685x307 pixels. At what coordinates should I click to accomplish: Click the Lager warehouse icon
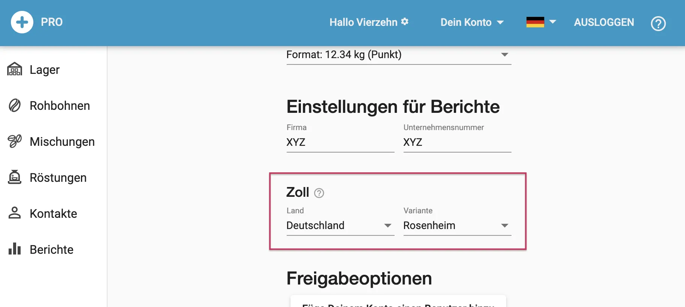tap(15, 69)
